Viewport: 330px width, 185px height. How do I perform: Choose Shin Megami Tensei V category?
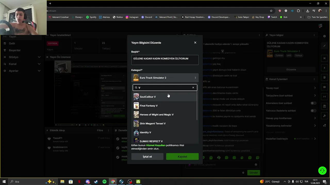coord(165,124)
